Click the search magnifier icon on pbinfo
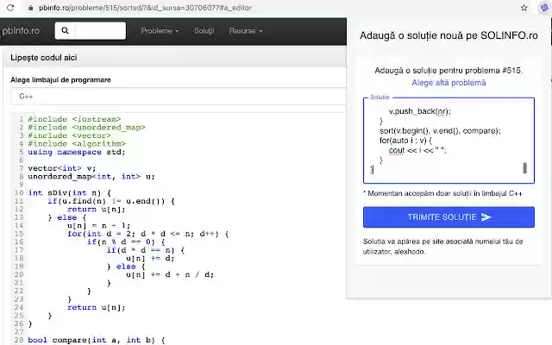This screenshot has height=345, width=552. (x=66, y=31)
